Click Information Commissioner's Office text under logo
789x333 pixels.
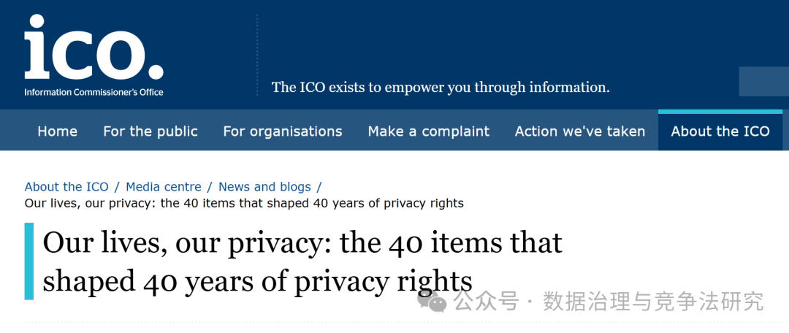(94, 93)
